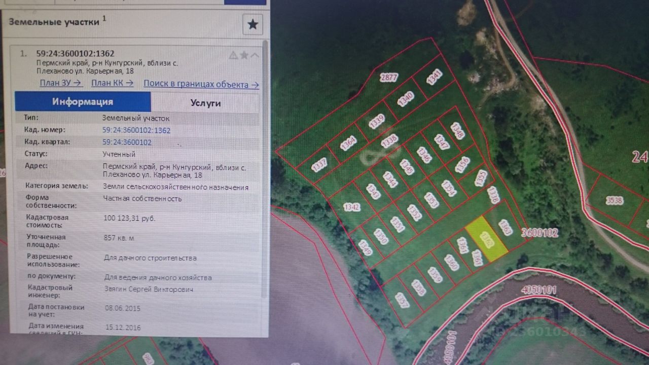
Task: Click the result title 59:24:3600102:1362
Action: pos(75,53)
